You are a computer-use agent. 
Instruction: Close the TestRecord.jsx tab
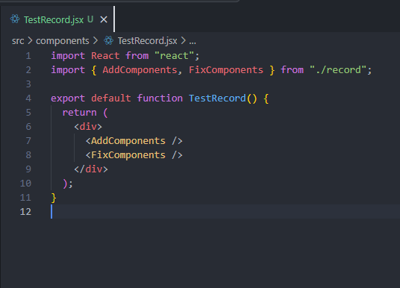click(x=104, y=19)
